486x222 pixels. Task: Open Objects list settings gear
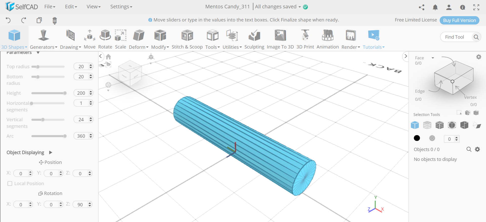click(477, 149)
